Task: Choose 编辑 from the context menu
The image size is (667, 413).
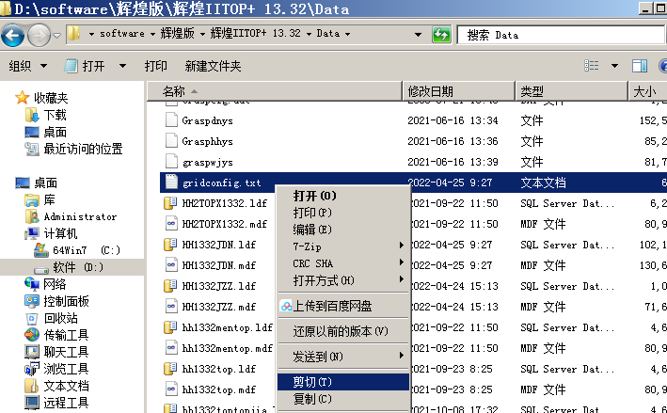Action: tap(312, 229)
